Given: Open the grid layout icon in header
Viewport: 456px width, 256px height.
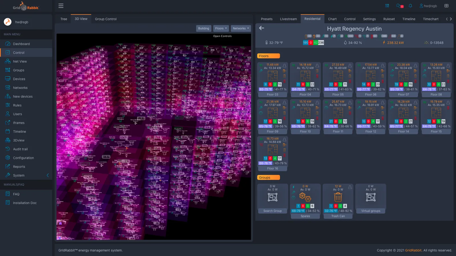Looking at the screenshot, I should (x=446, y=6).
